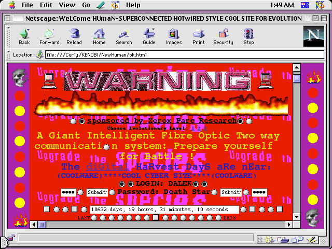
Task: Click the skull icon atop left sidebar
Action: [x=20, y=77]
